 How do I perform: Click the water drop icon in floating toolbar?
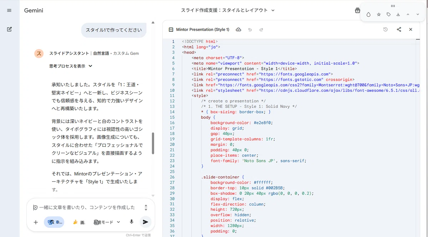click(x=369, y=15)
